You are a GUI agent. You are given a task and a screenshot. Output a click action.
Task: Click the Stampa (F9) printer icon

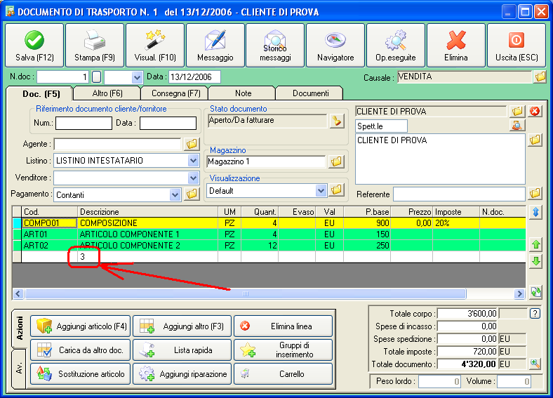[x=95, y=45]
